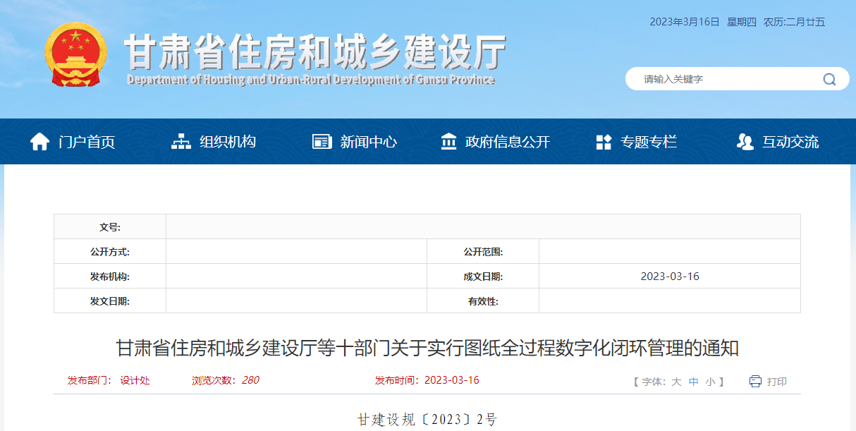Click the 专题专栏 grid icon
This screenshot has height=431, width=856.
point(604,140)
